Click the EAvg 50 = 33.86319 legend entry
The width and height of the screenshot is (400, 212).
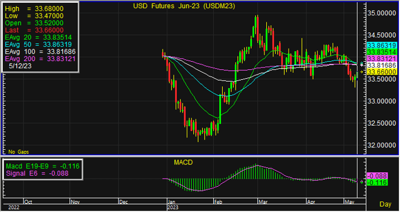(x=38, y=44)
